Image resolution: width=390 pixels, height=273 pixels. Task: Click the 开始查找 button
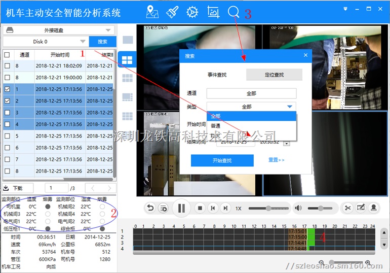[222, 160]
